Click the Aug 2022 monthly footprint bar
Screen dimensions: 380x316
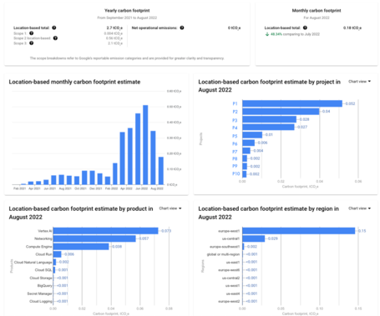[x=161, y=171]
